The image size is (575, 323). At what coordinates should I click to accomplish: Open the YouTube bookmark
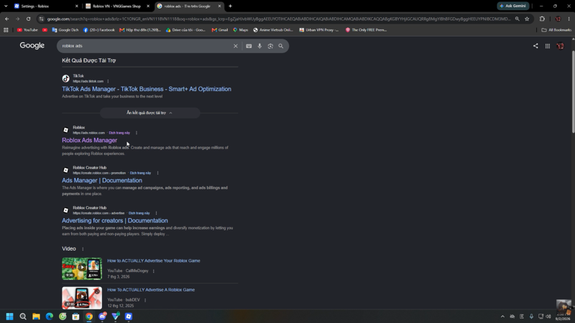click(27, 30)
